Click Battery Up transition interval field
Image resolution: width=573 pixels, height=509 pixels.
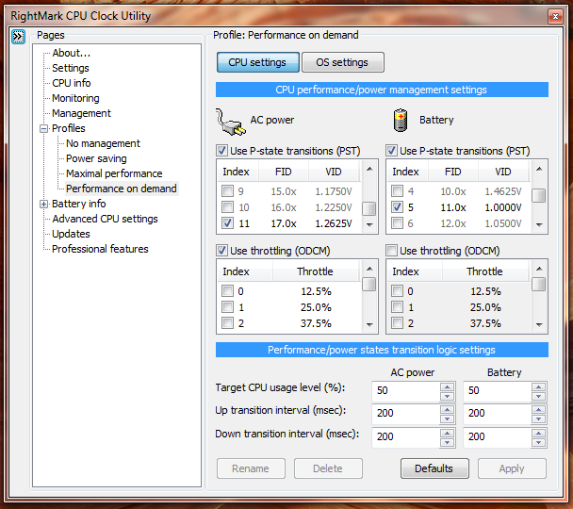(498, 414)
